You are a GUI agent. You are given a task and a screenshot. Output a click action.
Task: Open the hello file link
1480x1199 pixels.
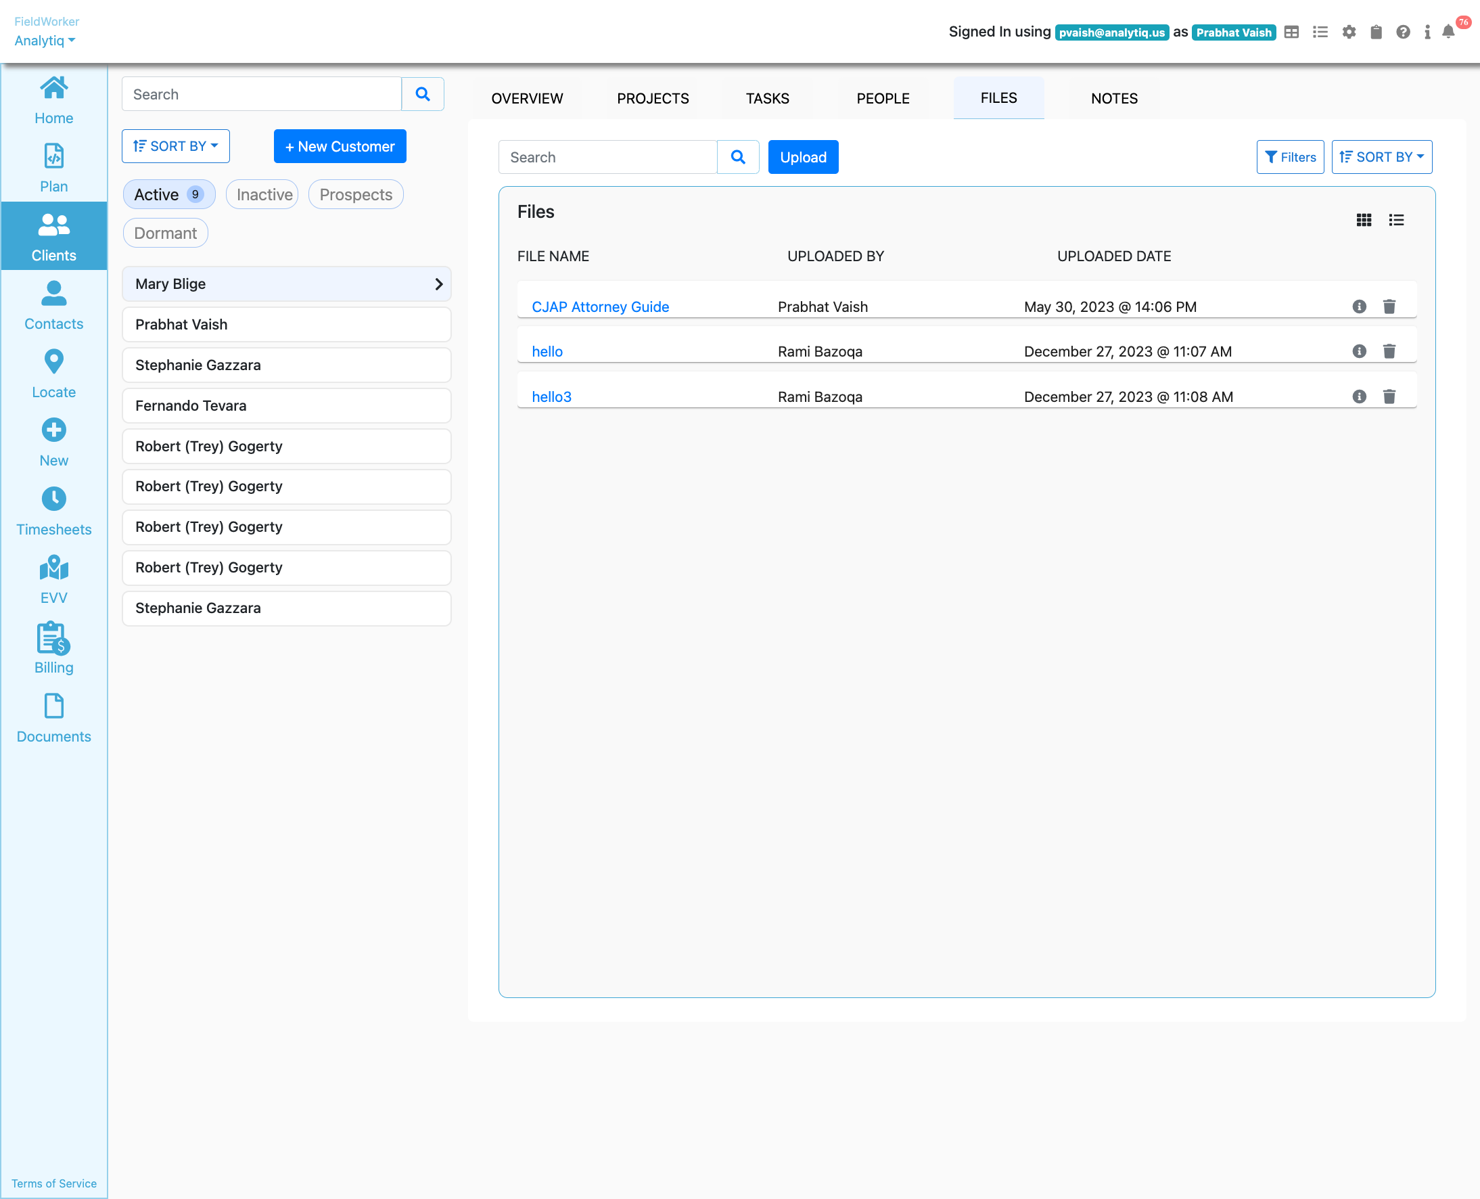click(x=547, y=352)
